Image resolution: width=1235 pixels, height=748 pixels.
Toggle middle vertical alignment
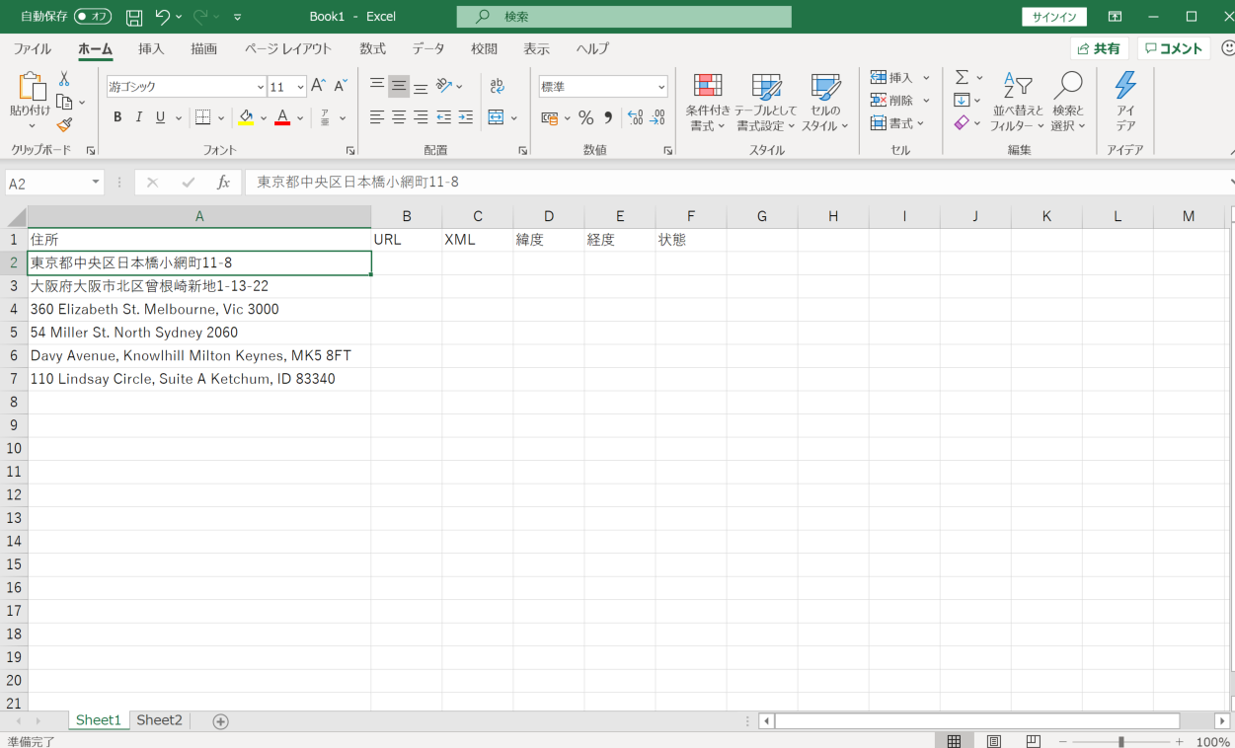pos(399,86)
